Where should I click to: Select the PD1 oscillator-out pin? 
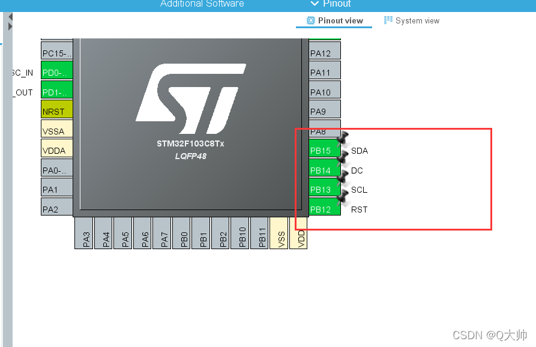[57, 89]
